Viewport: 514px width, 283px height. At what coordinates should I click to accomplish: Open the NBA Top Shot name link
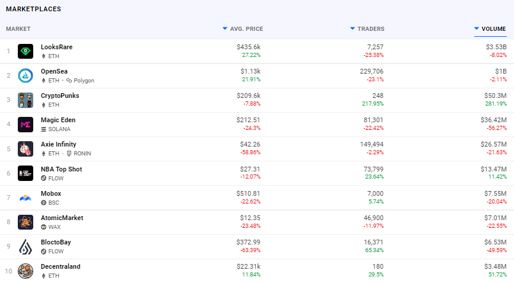tap(61, 169)
